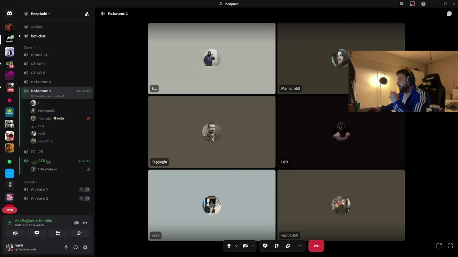The image size is (458, 257).
Task: Select the Valorant 1 voice channel
Action: (57, 93)
